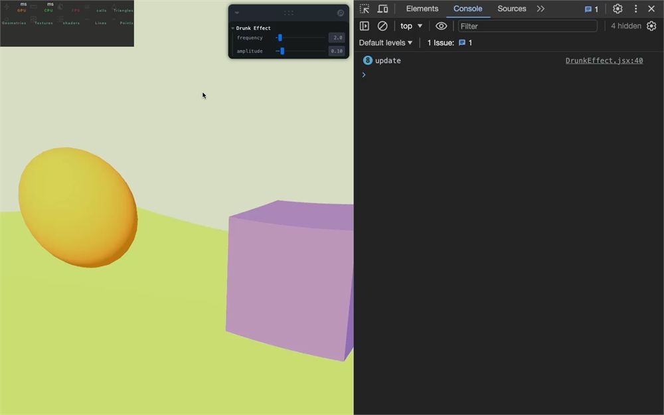Grab the Leva panel drag handle dots
The height and width of the screenshot is (415, 664).
point(289,13)
